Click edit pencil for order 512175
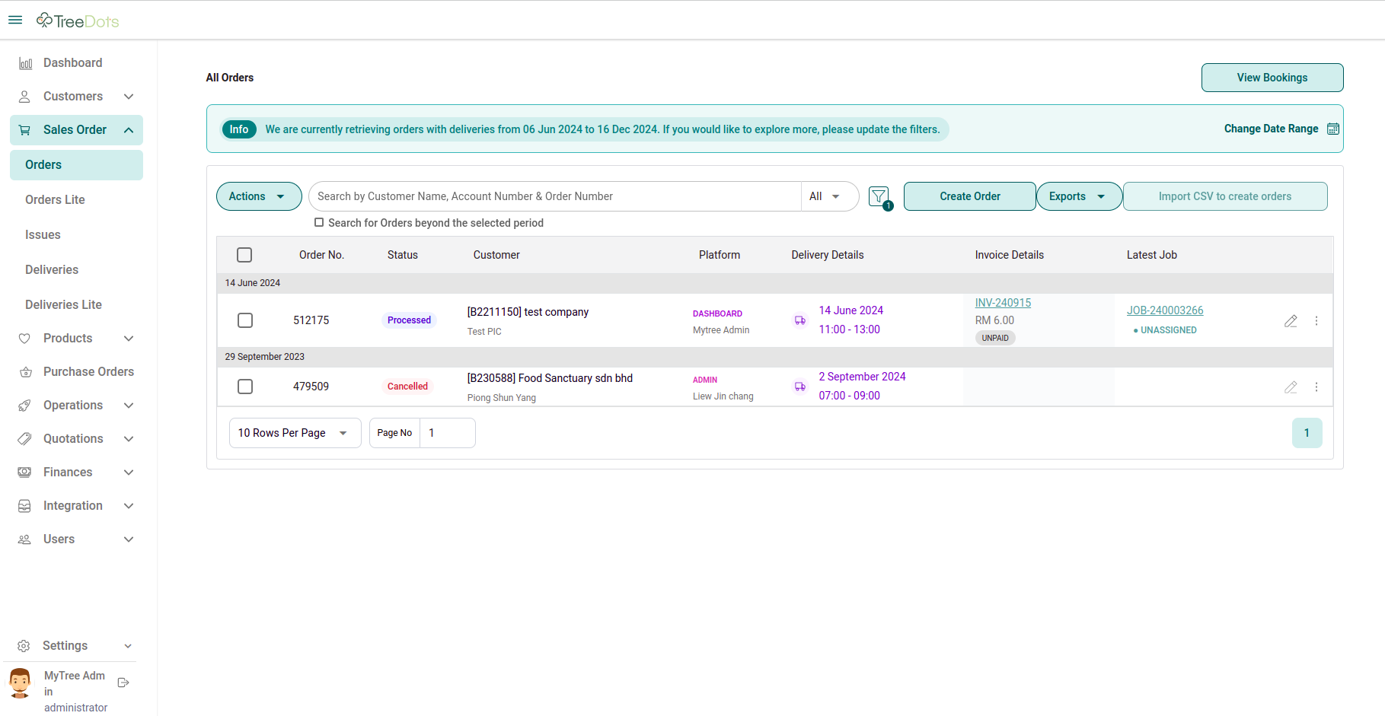1385x716 pixels. click(x=1291, y=321)
